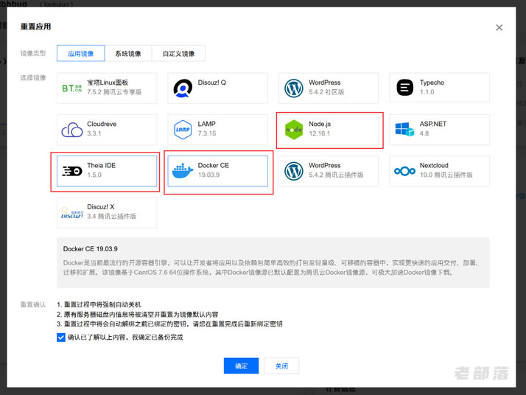Click the '宝塔Linux面板' image name
Image resolution: width=526 pixels, height=395 pixels.
108,83
